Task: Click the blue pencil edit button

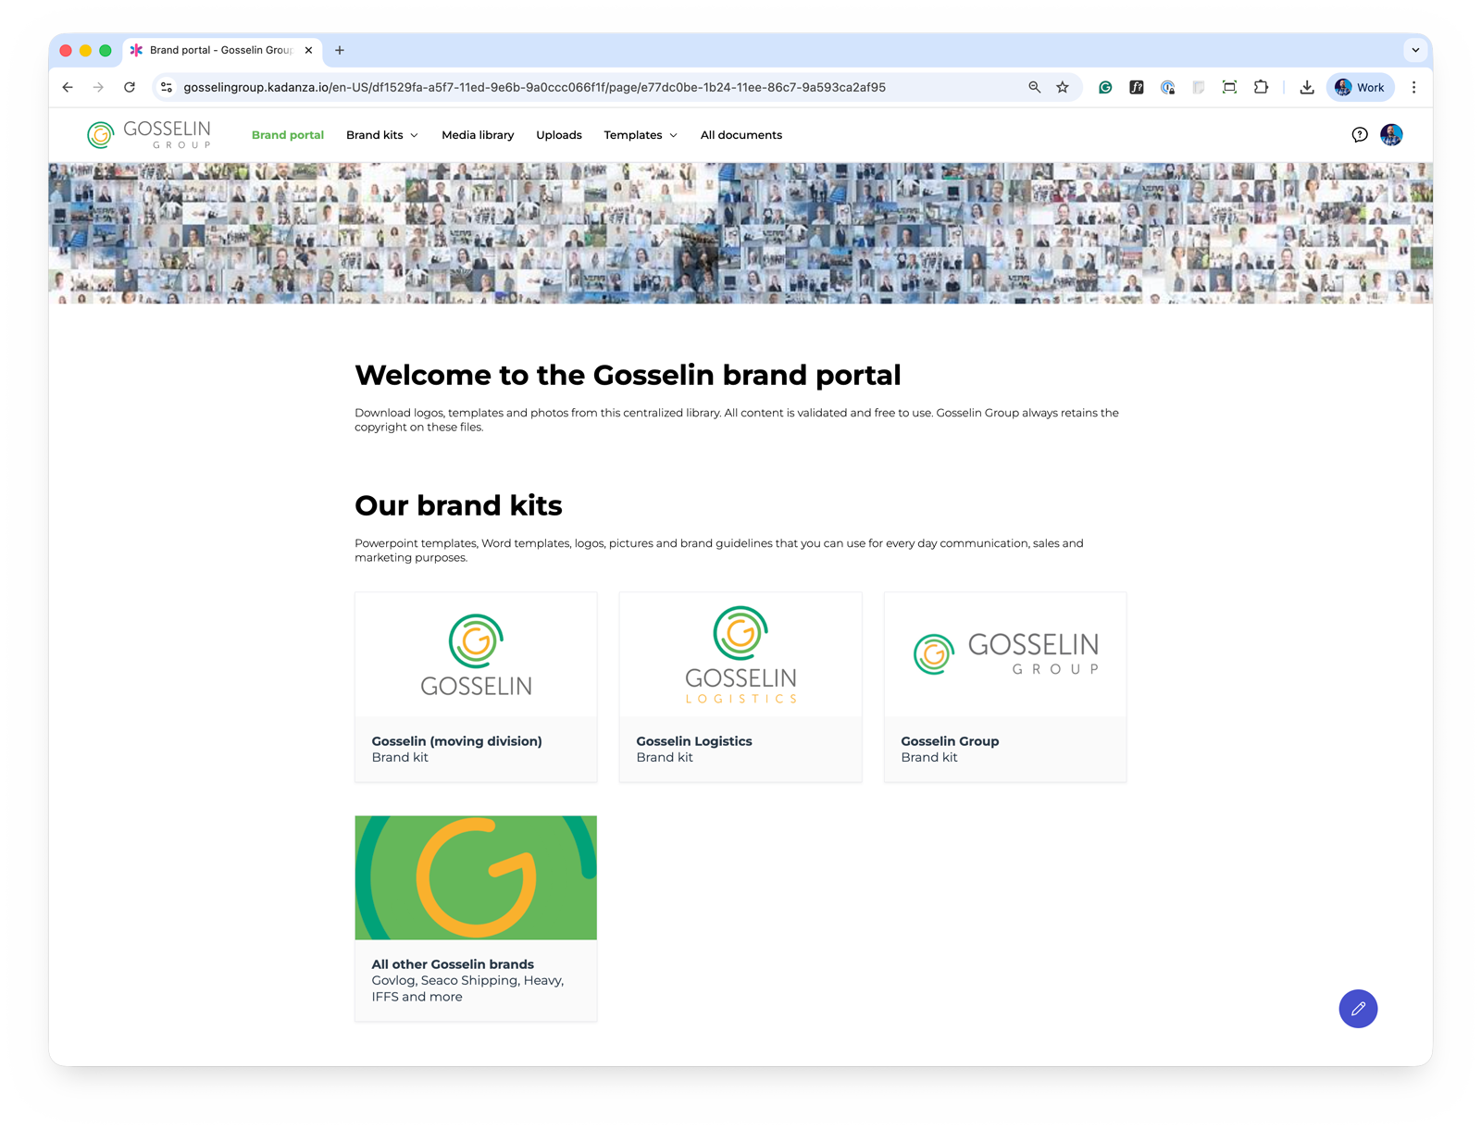Action: [1358, 1009]
